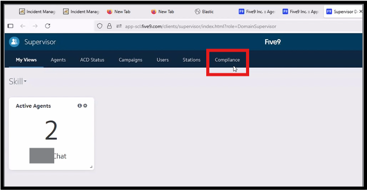Switch to Five9 Inc. App browser tab
This screenshot has height=190, width=367.
click(301, 11)
